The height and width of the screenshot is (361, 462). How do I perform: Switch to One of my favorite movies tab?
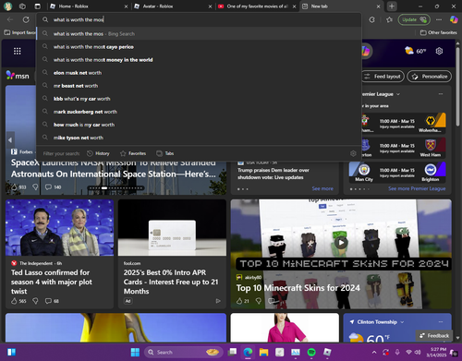pos(257,6)
